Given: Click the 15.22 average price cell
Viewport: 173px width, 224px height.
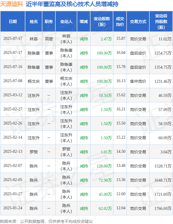Looking at the screenshot, I should tap(121, 138).
